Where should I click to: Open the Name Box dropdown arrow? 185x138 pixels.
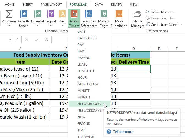10,40
